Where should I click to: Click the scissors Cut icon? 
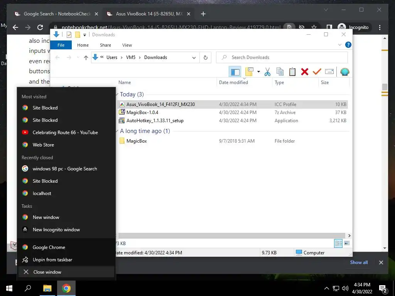tap(267, 72)
